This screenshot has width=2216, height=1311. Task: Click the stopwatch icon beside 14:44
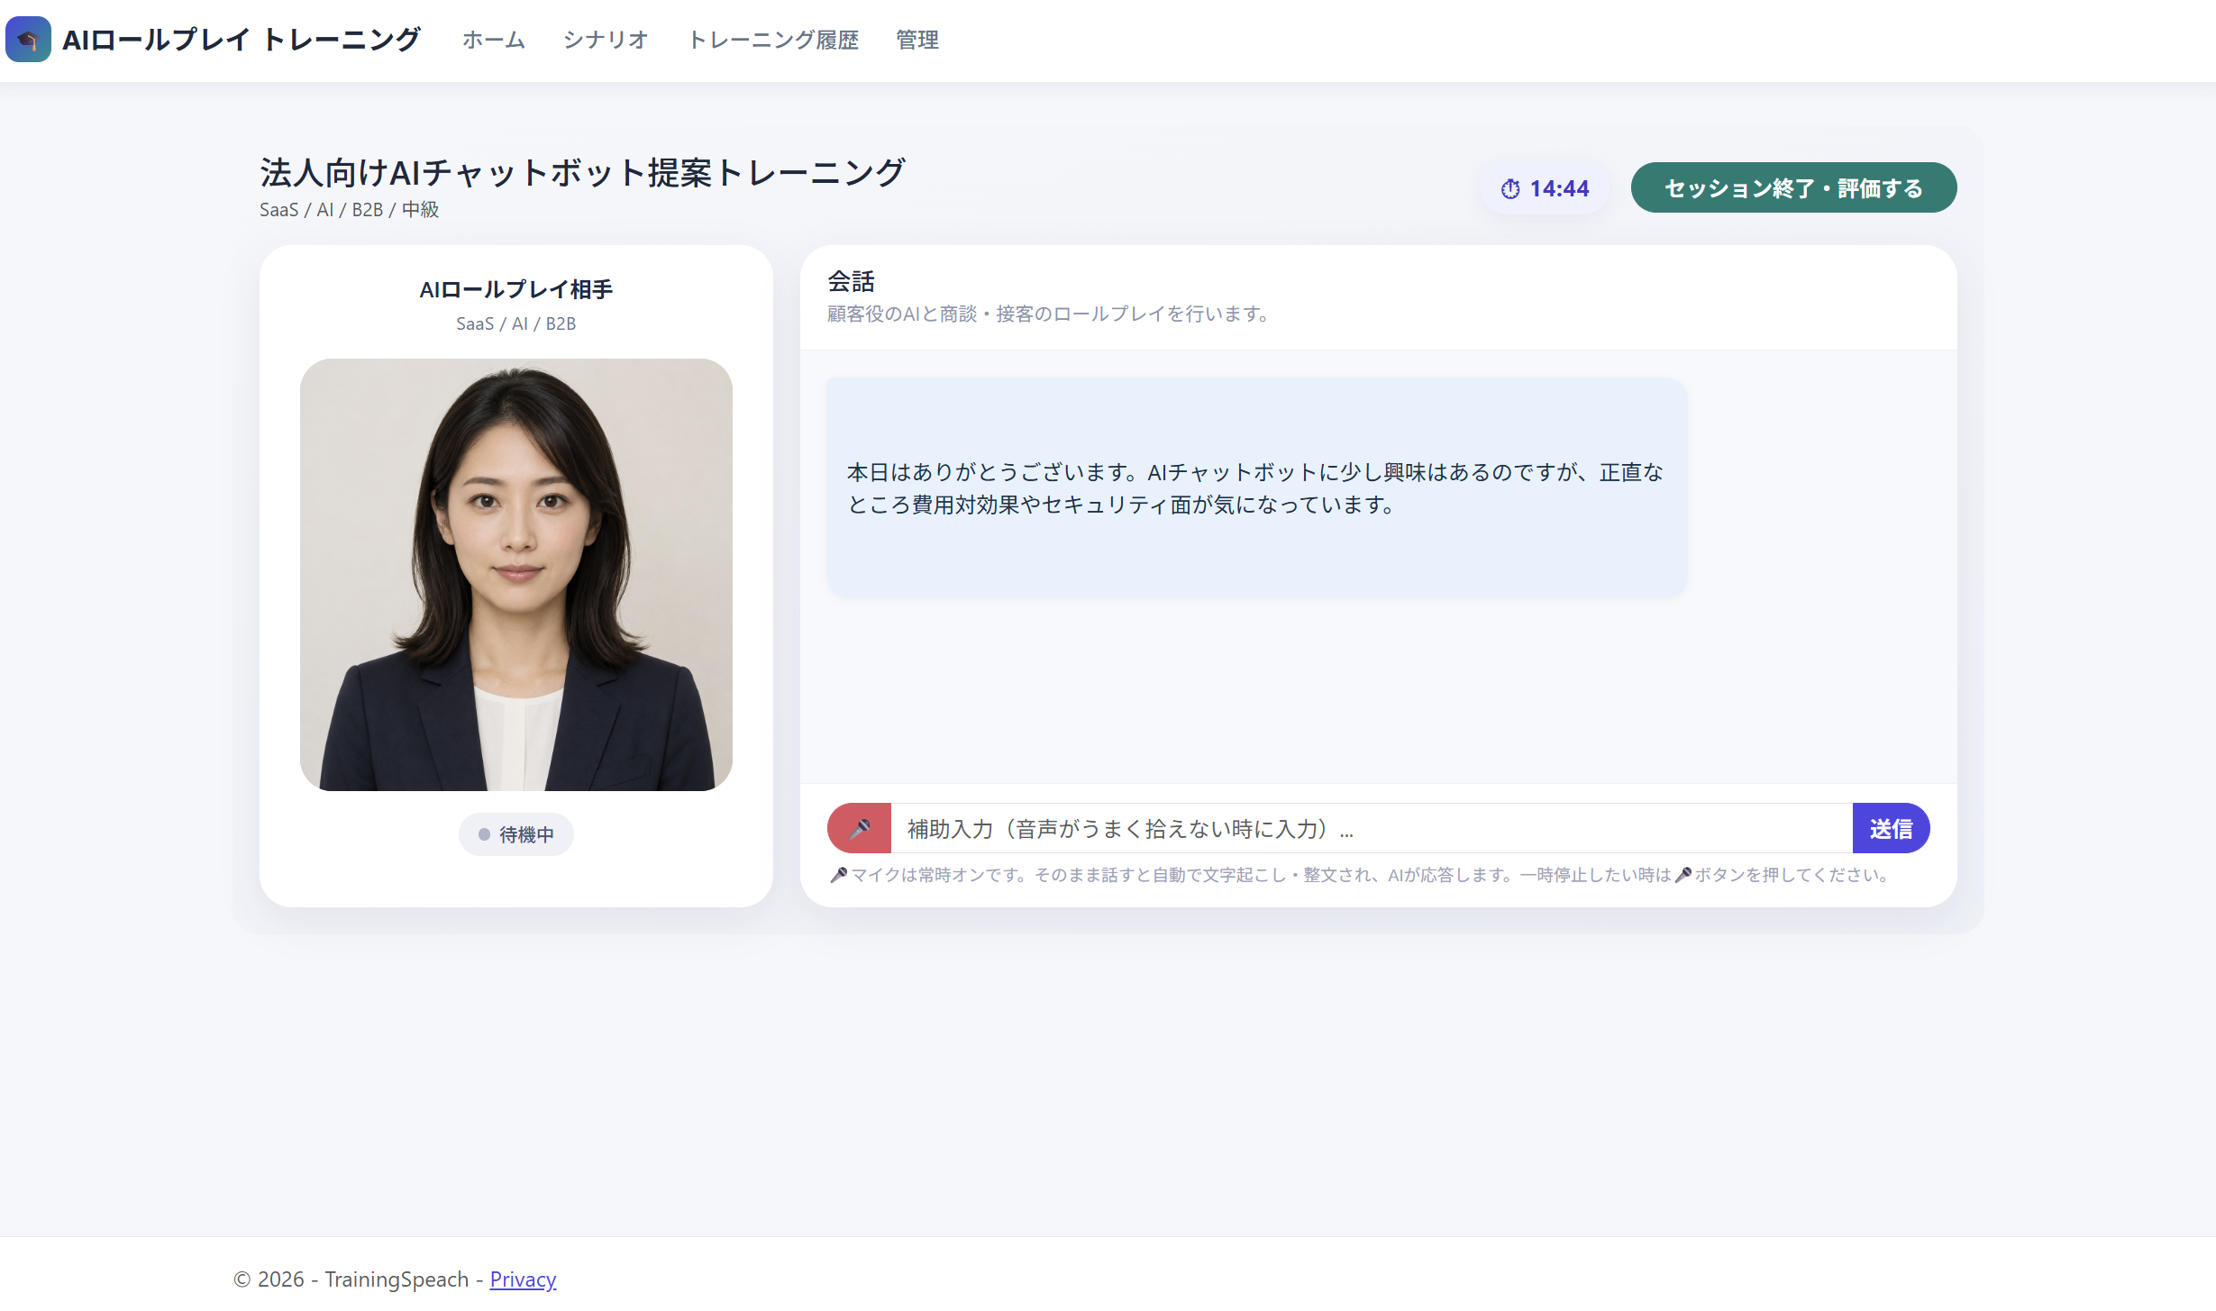pyautogui.click(x=1510, y=188)
